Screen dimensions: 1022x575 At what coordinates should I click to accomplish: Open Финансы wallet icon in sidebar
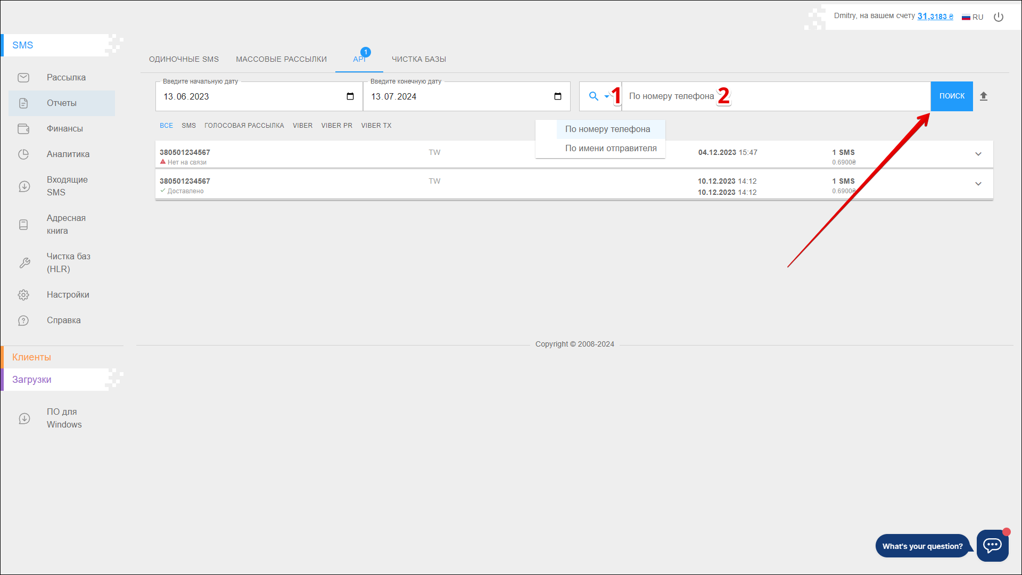(x=23, y=129)
